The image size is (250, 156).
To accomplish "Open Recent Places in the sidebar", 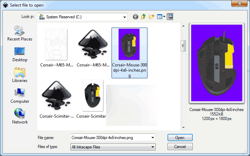I will pyautogui.click(x=20, y=33).
